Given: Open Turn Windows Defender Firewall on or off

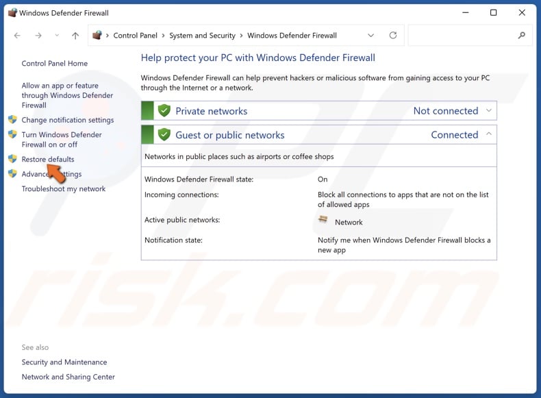Looking at the screenshot, I should point(61,140).
